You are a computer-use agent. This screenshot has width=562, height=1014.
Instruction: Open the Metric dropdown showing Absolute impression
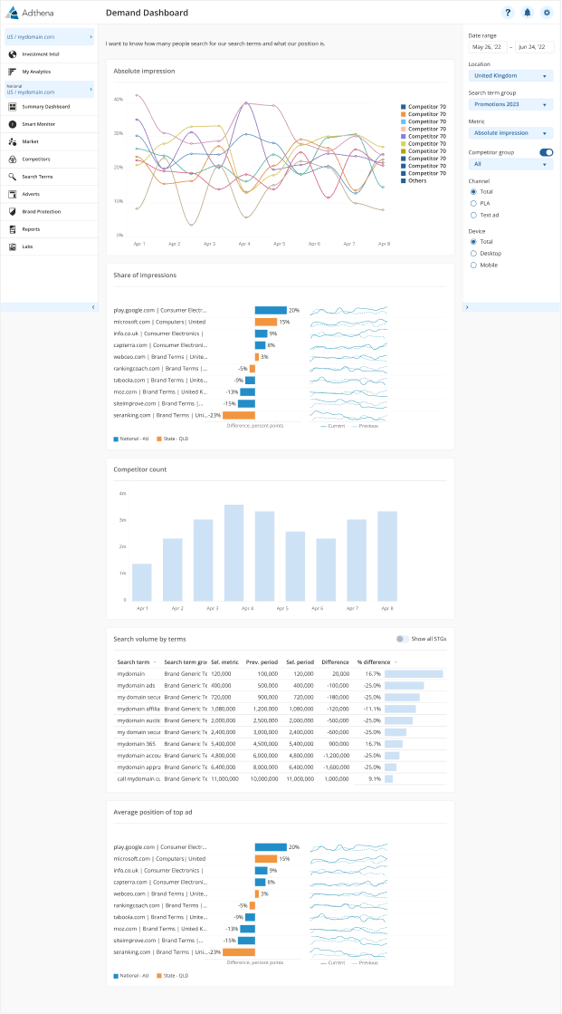(x=510, y=132)
